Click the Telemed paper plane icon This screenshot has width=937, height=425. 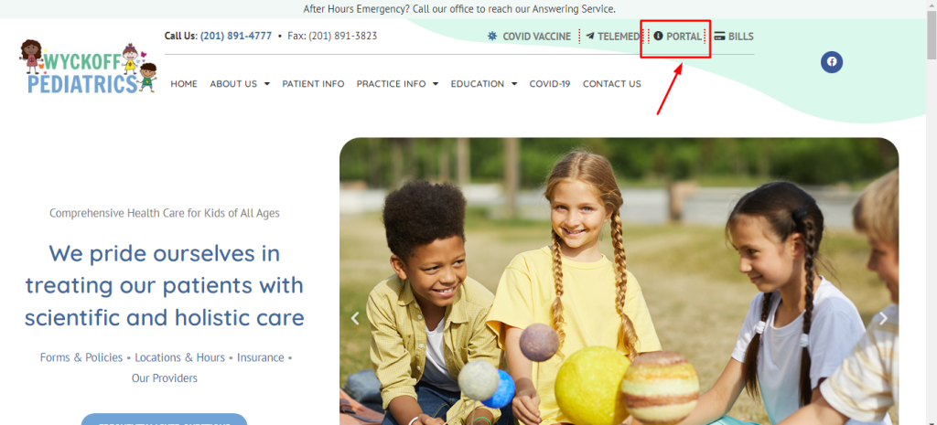click(590, 36)
